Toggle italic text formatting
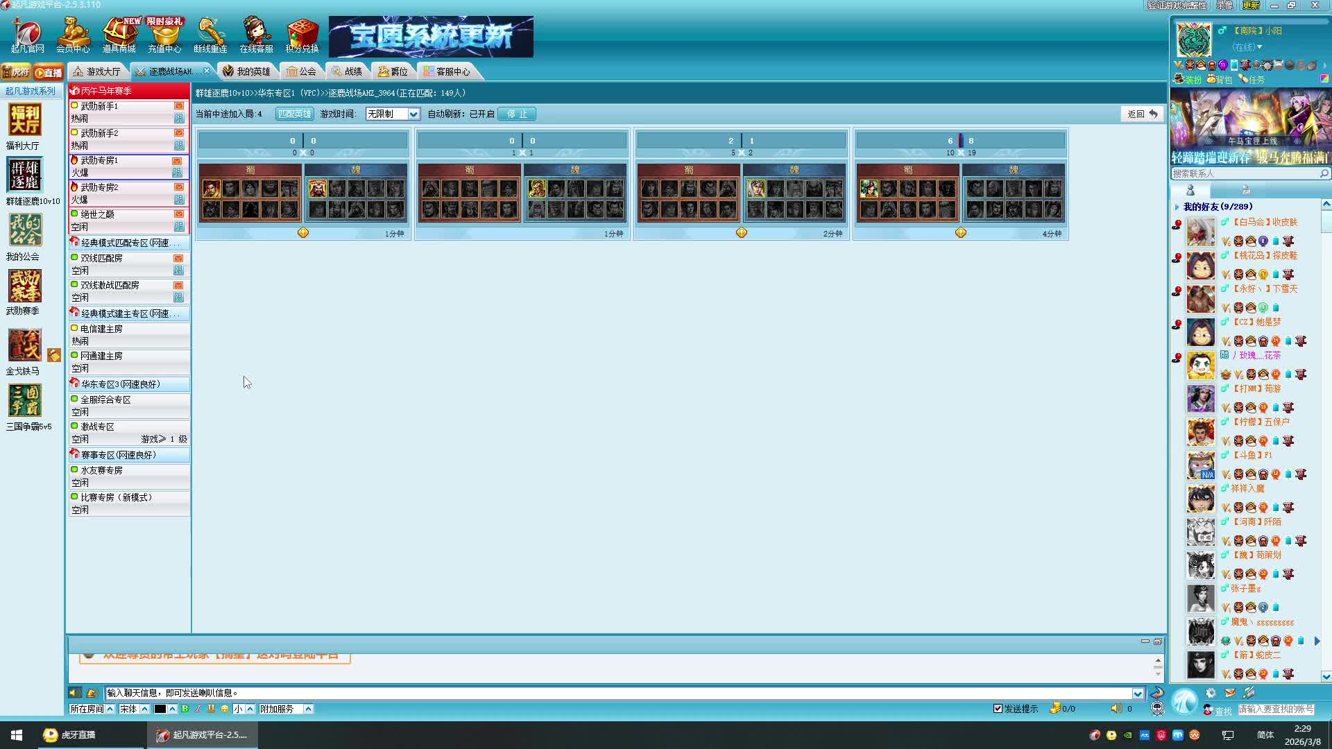1332x749 pixels. pyautogui.click(x=198, y=709)
